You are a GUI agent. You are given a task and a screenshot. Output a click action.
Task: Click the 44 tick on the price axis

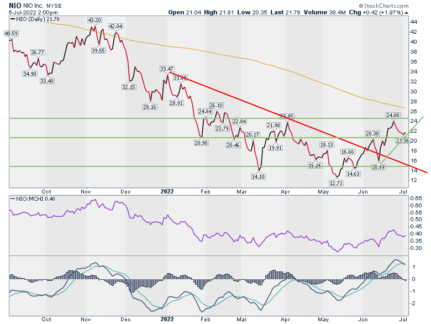(414, 22)
